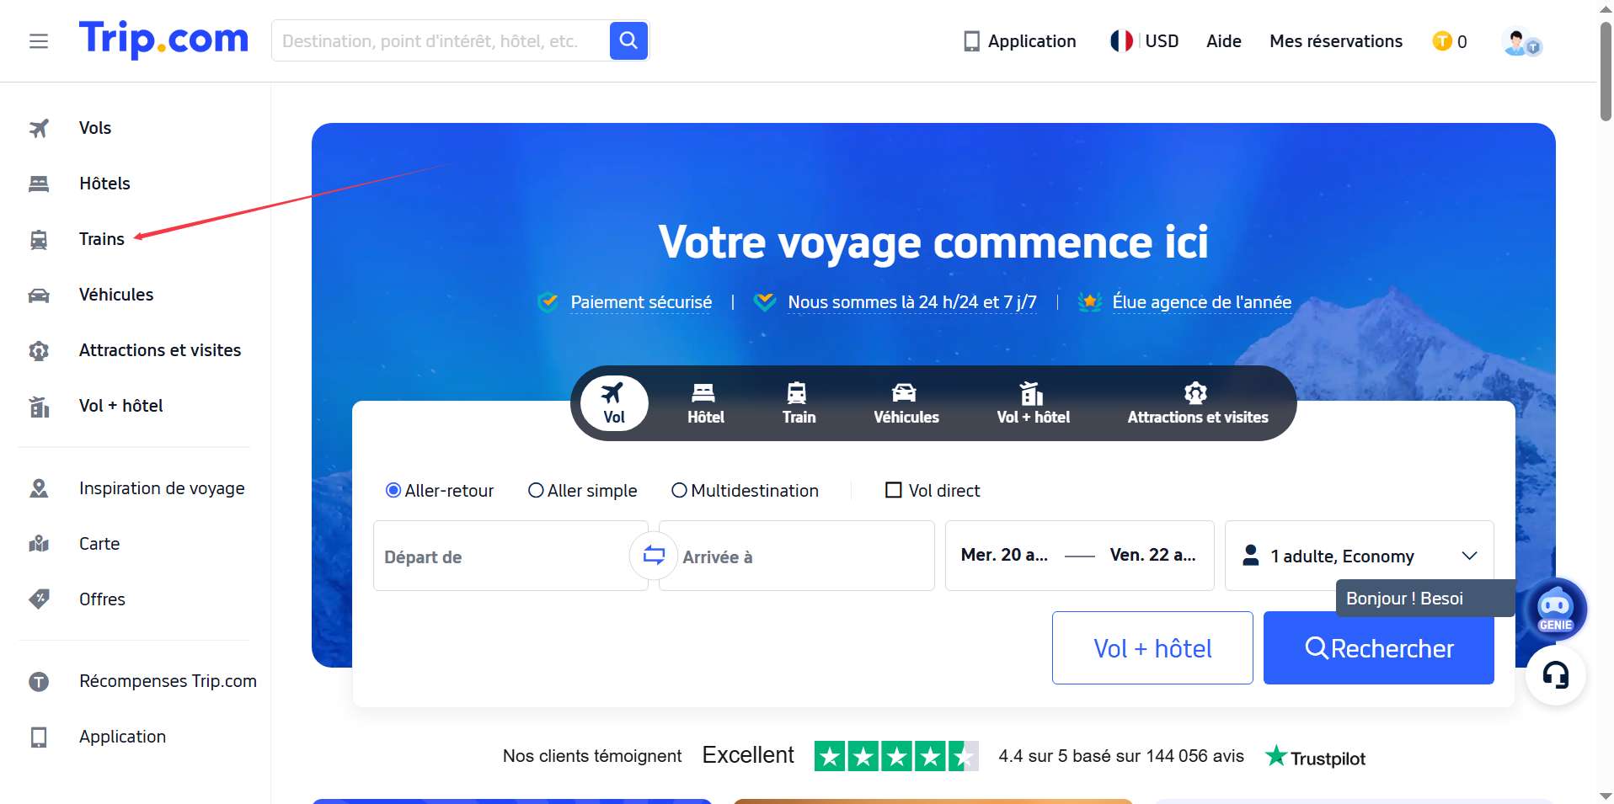Click the 4.4 sur 5 rating text

[1120, 756]
